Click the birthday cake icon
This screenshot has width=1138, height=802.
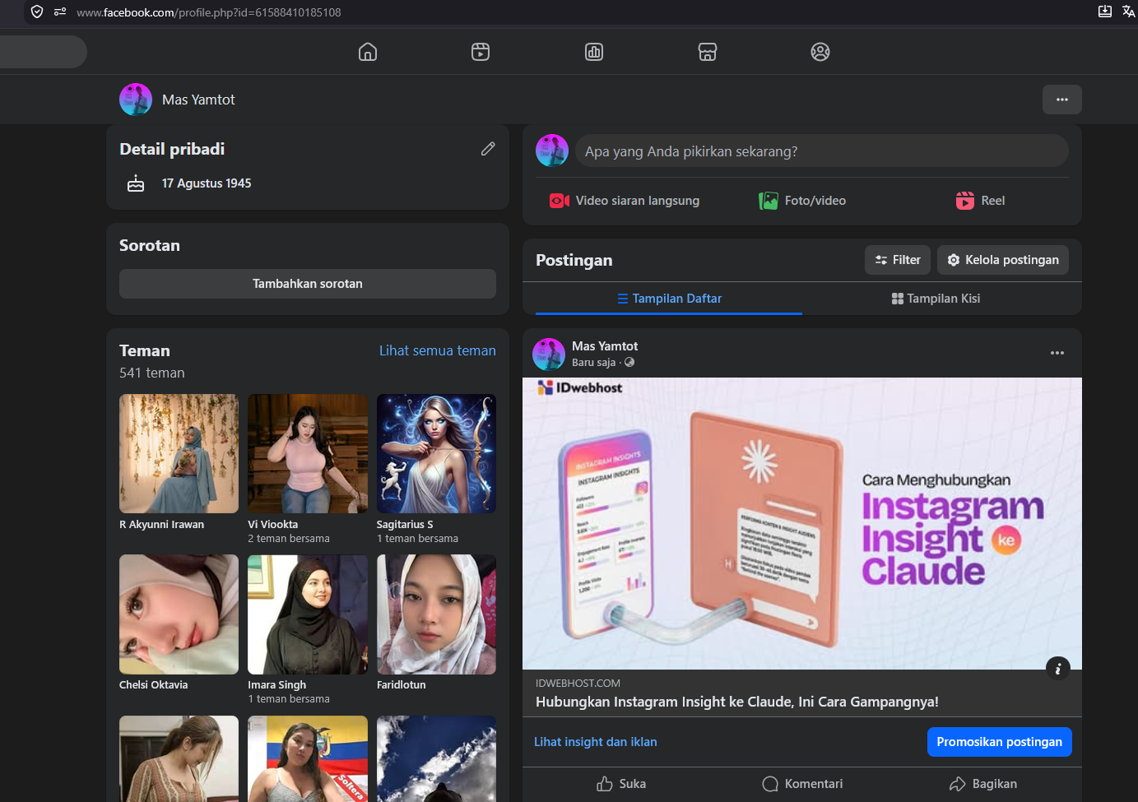[x=136, y=183]
